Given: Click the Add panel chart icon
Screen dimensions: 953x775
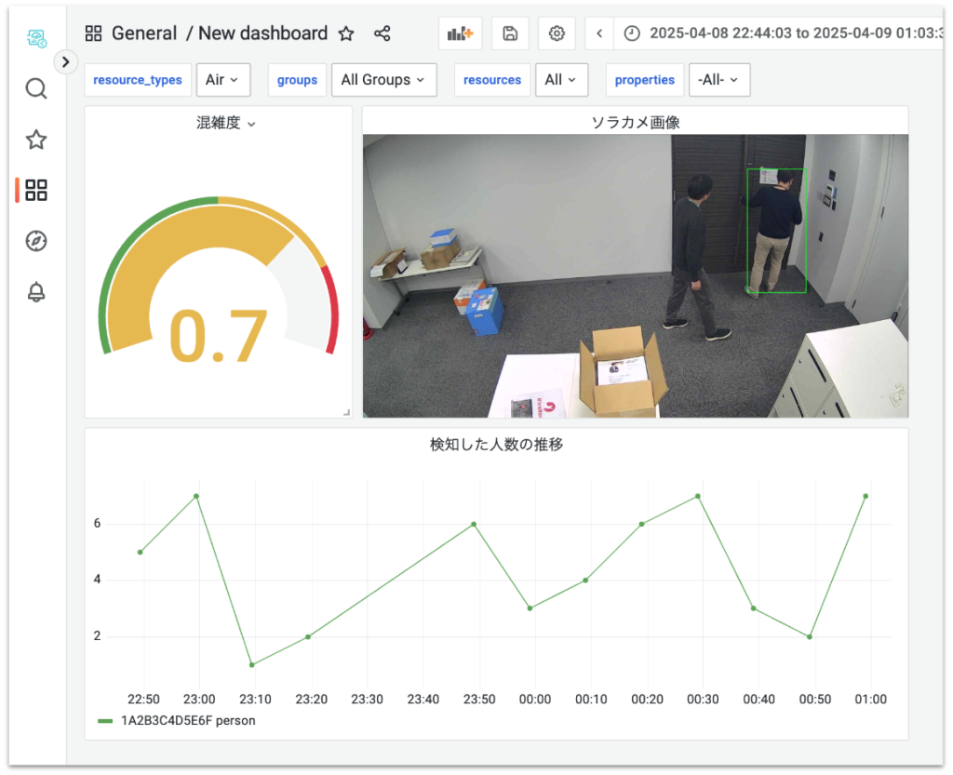Looking at the screenshot, I should coord(460,33).
